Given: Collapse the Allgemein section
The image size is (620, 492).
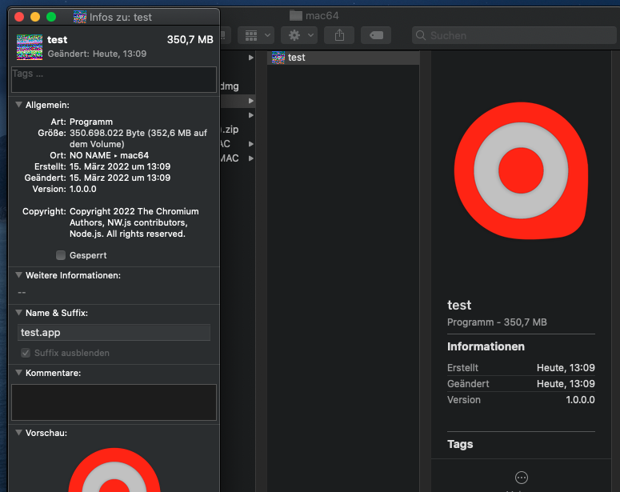Looking at the screenshot, I should [18, 105].
